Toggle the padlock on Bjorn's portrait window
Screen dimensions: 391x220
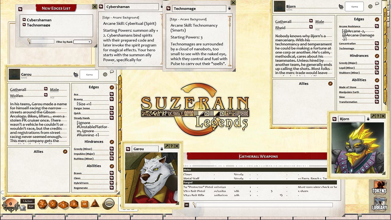(368, 119)
